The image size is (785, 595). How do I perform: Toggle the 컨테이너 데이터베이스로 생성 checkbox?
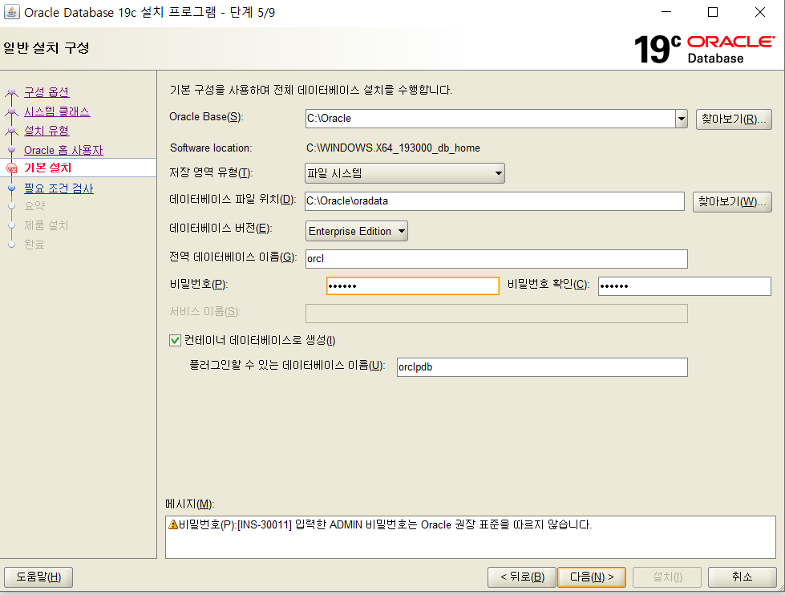175,341
